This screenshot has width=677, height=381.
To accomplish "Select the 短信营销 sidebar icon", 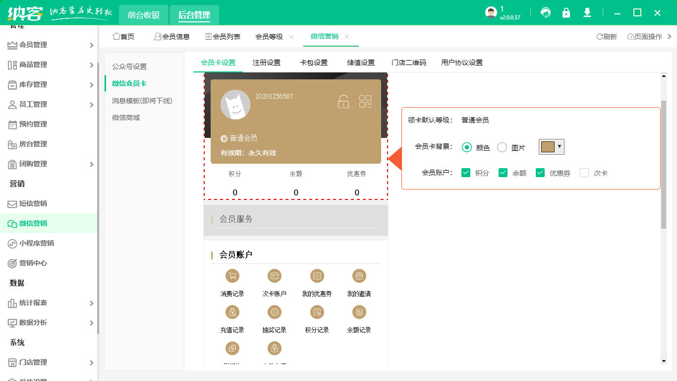I will (x=12, y=203).
